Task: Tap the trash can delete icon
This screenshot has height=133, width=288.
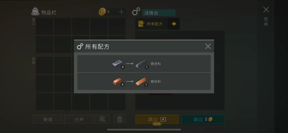Action: click(x=119, y=119)
